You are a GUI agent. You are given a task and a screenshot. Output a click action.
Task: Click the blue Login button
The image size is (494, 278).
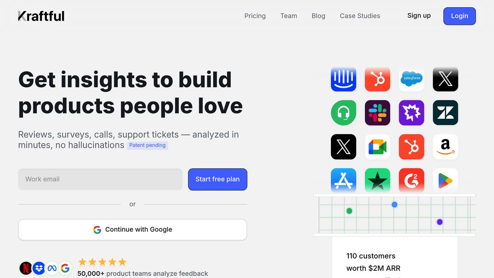click(x=459, y=16)
